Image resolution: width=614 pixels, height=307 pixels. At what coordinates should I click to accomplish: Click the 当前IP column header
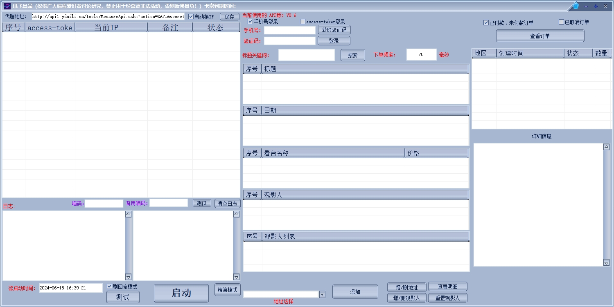(111, 27)
